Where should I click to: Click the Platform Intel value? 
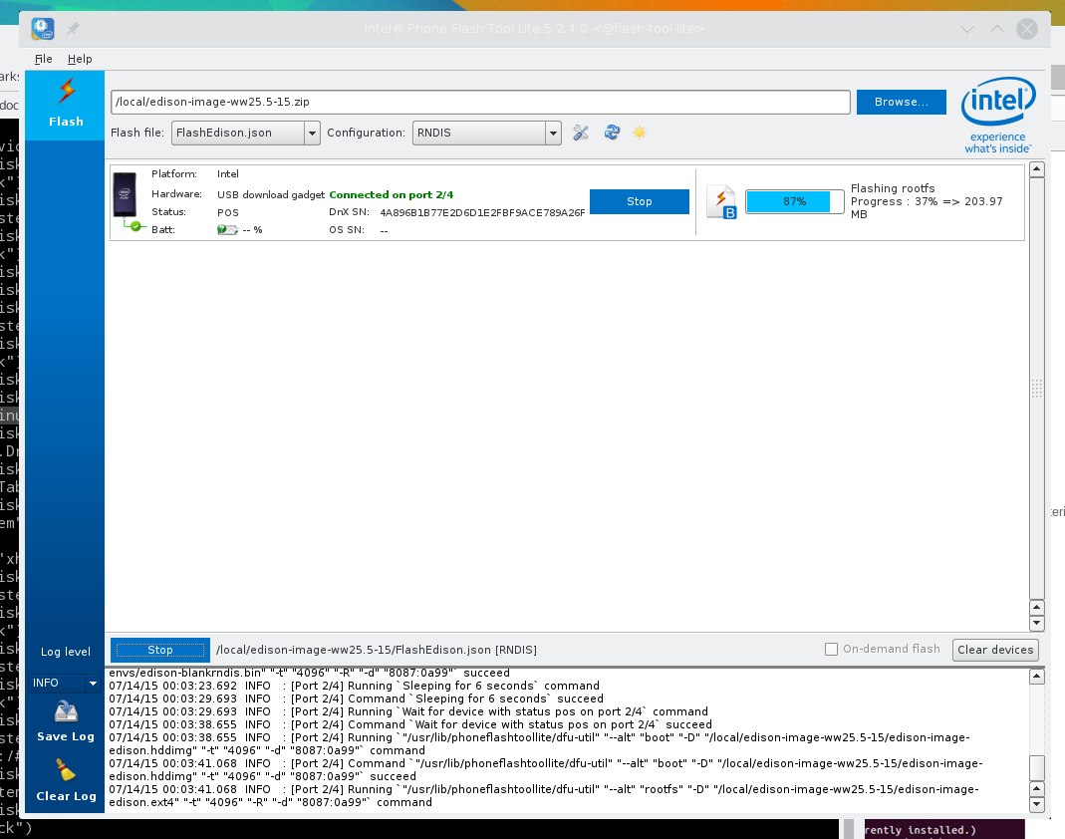click(227, 174)
